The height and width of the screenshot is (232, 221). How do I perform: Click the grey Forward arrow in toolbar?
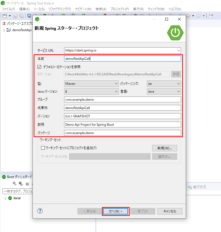point(199,16)
